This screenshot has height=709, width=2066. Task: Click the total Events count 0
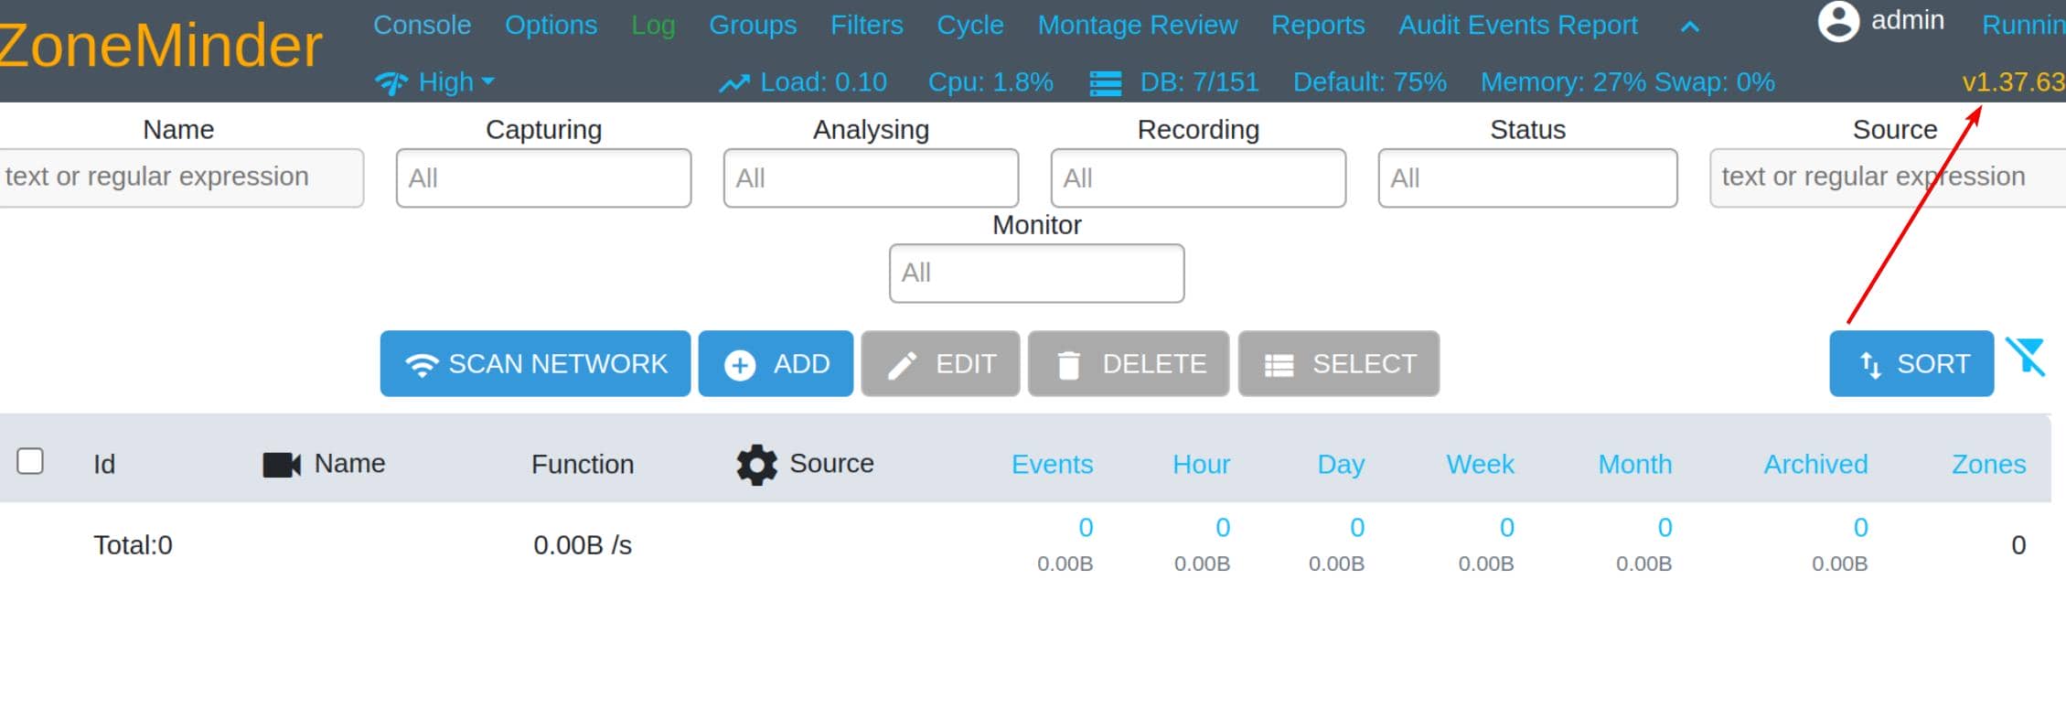tap(1086, 528)
